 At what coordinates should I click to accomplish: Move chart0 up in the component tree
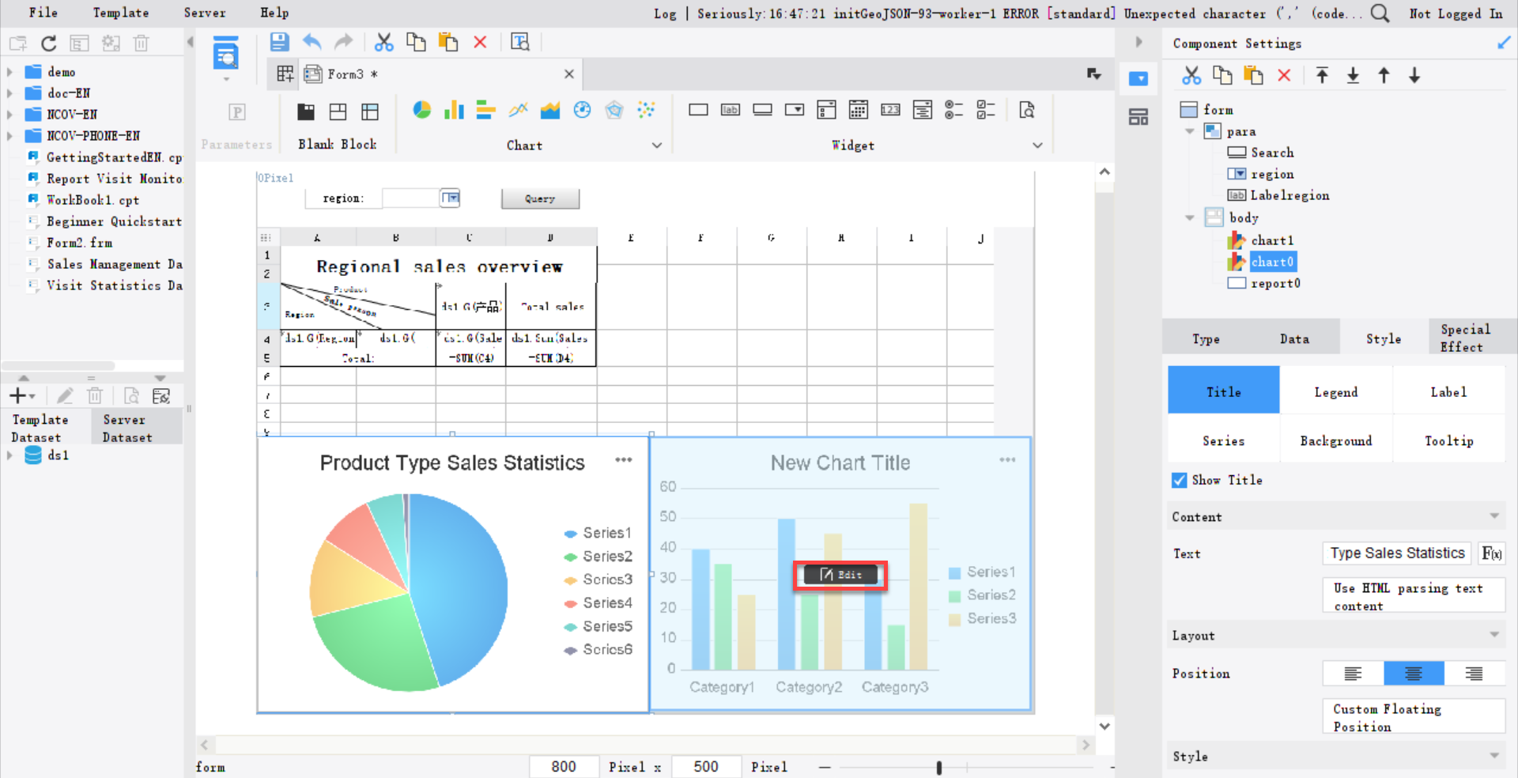point(1384,75)
